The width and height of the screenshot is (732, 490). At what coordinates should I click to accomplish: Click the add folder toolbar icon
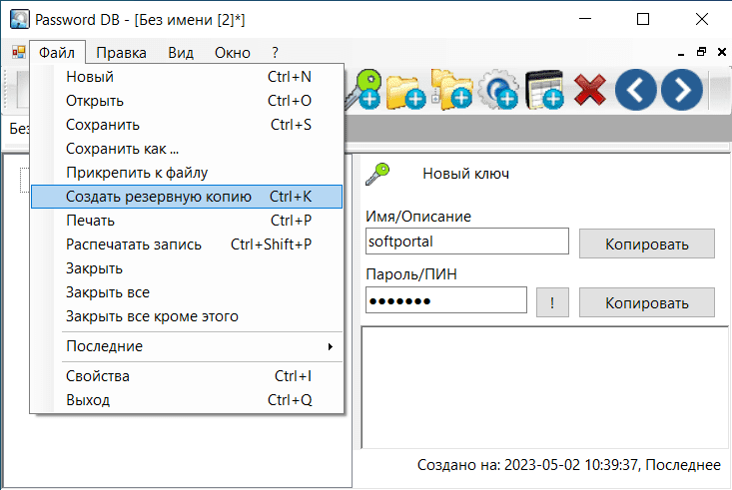[405, 91]
